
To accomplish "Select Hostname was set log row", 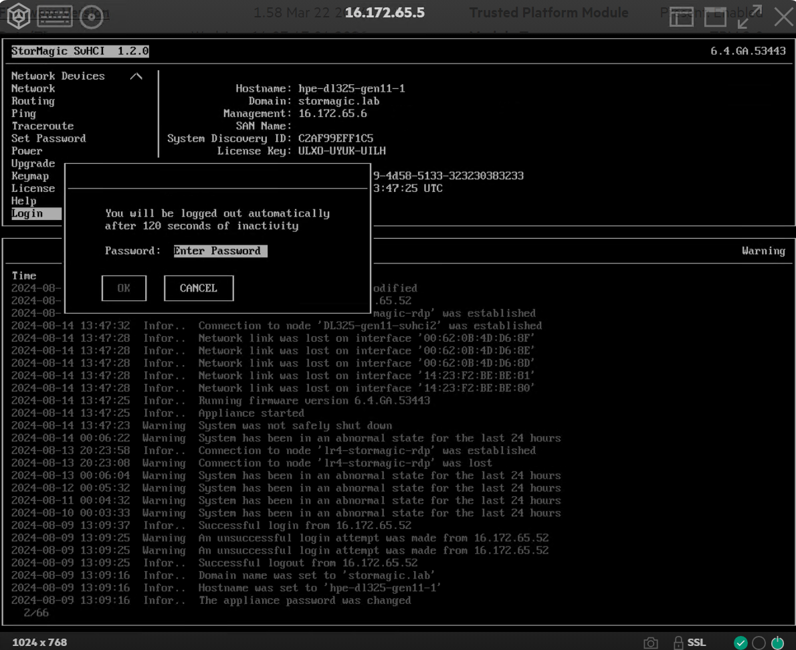I will (226, 588).
